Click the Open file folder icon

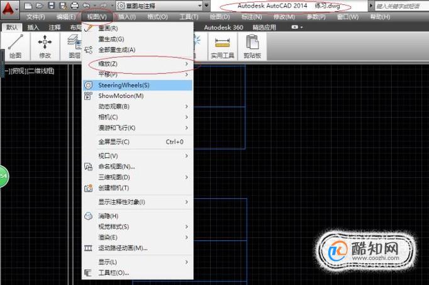point(40,6)
